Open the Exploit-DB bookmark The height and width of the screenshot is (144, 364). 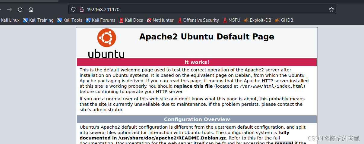(x=258, y=20)
